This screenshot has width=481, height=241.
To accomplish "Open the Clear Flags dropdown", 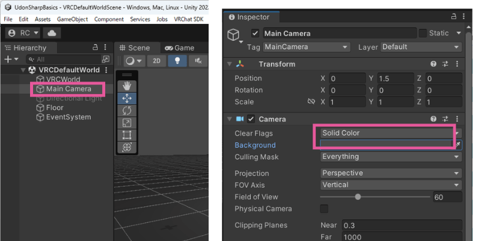I will click(391, 133).
